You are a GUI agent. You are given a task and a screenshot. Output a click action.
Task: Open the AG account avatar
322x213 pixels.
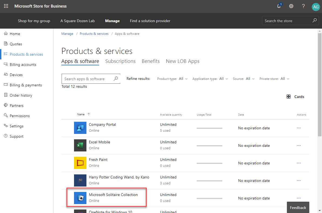point(316,7)
